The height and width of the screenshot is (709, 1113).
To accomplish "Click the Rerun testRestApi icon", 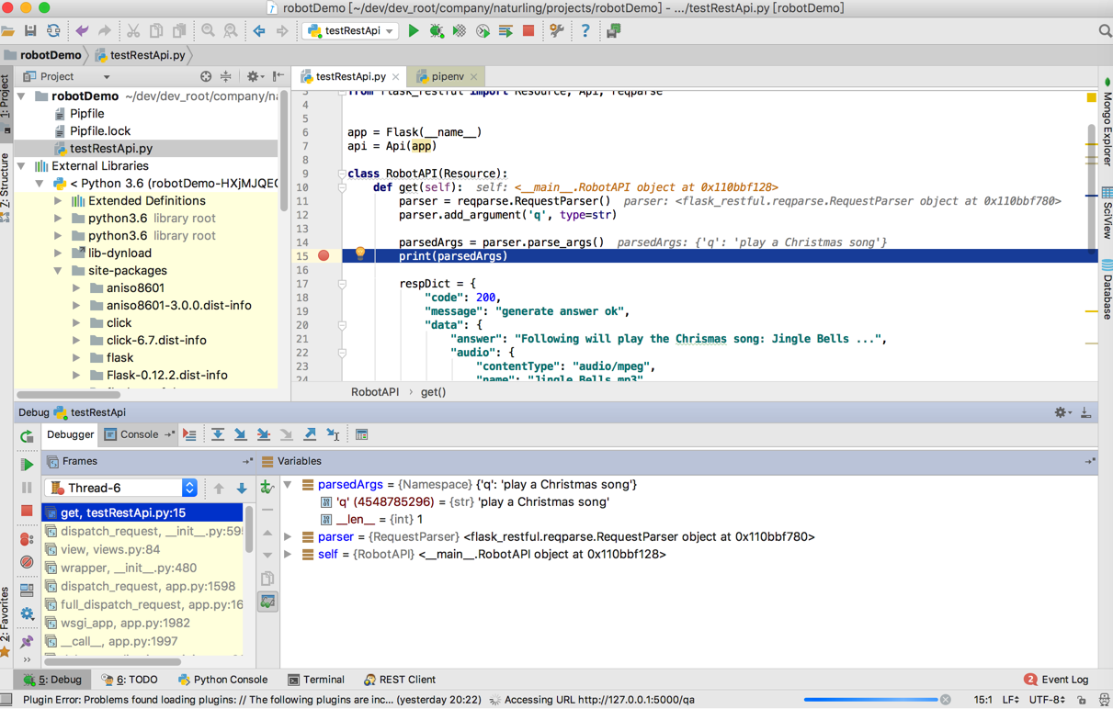I will pyautogui.click(x=27, y=437).
